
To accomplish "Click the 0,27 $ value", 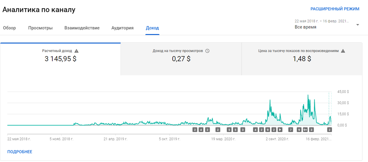I will coord(181,59).
